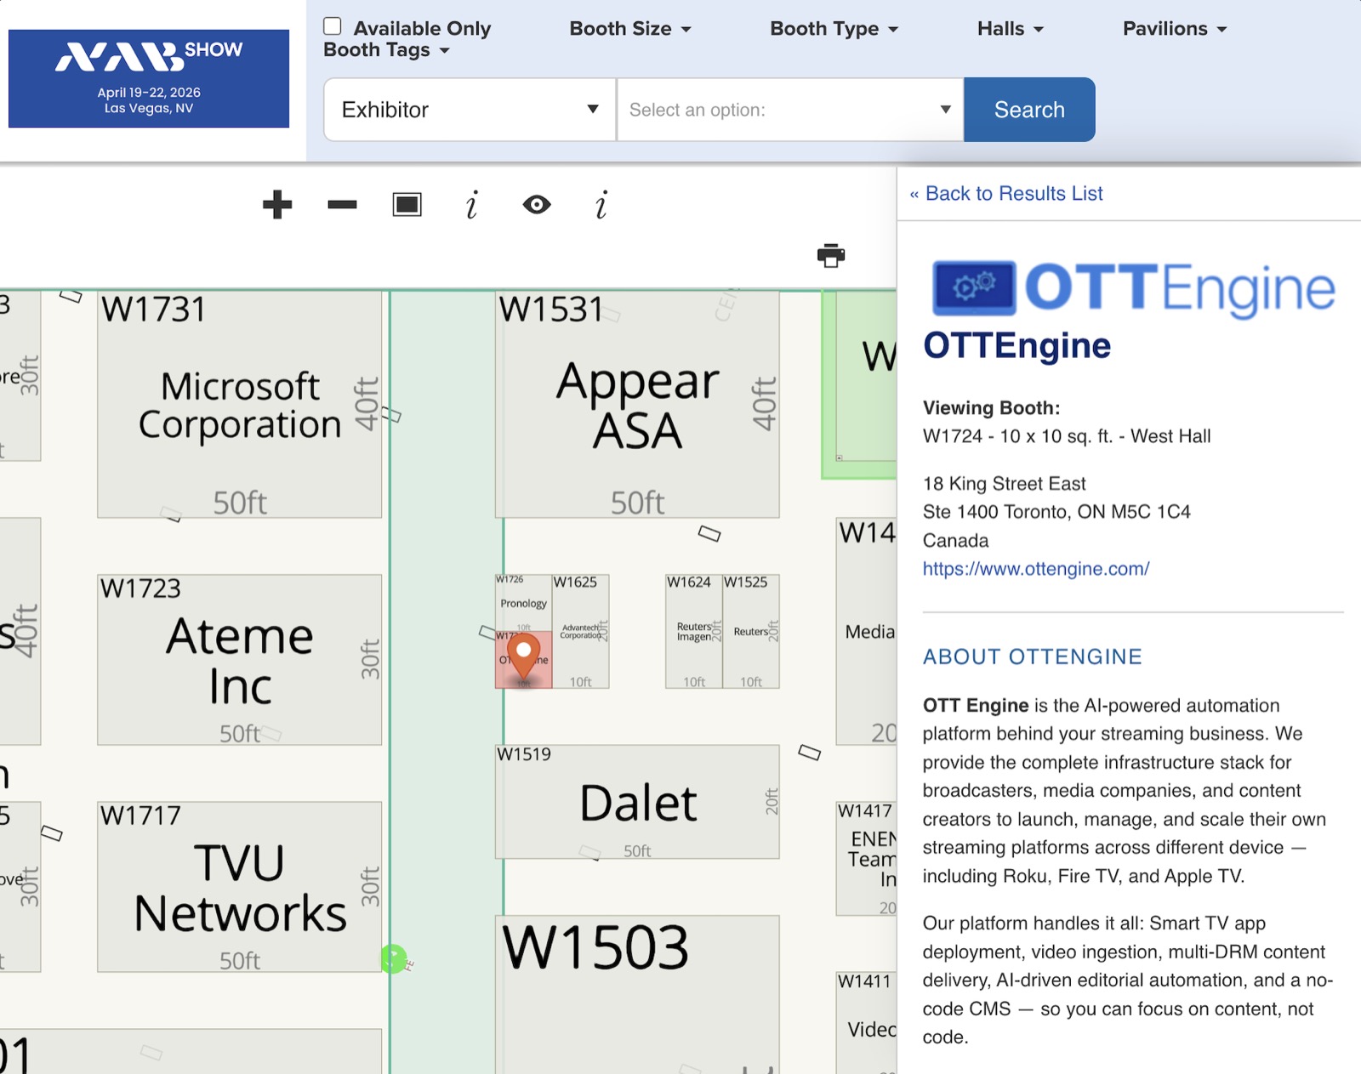Click the 'ABOUT OTTENGINE' section heading
This screenshot has width=1361, height=1074.
tap(1033, 656)
